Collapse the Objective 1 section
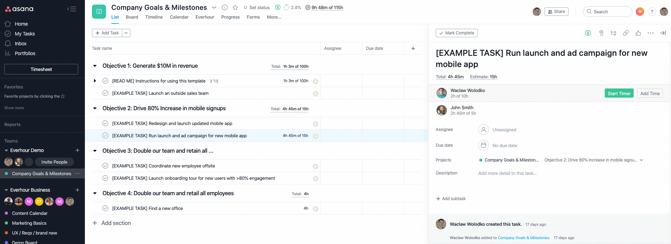Viewport: 671px width, 244px height. (x=95, y=66)
